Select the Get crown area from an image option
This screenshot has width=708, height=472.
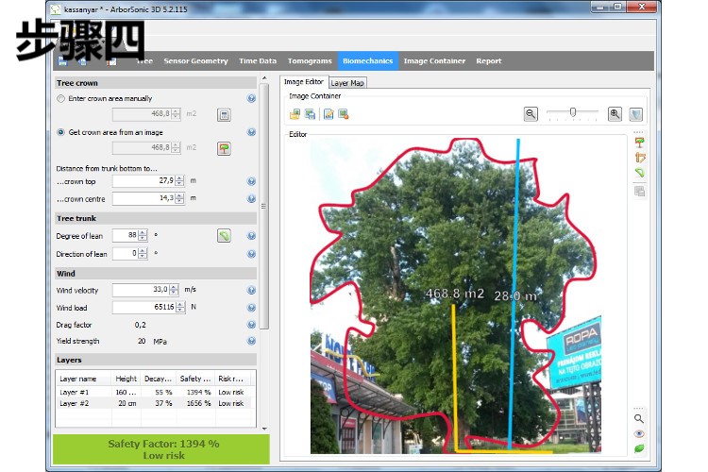click(61, 132)
